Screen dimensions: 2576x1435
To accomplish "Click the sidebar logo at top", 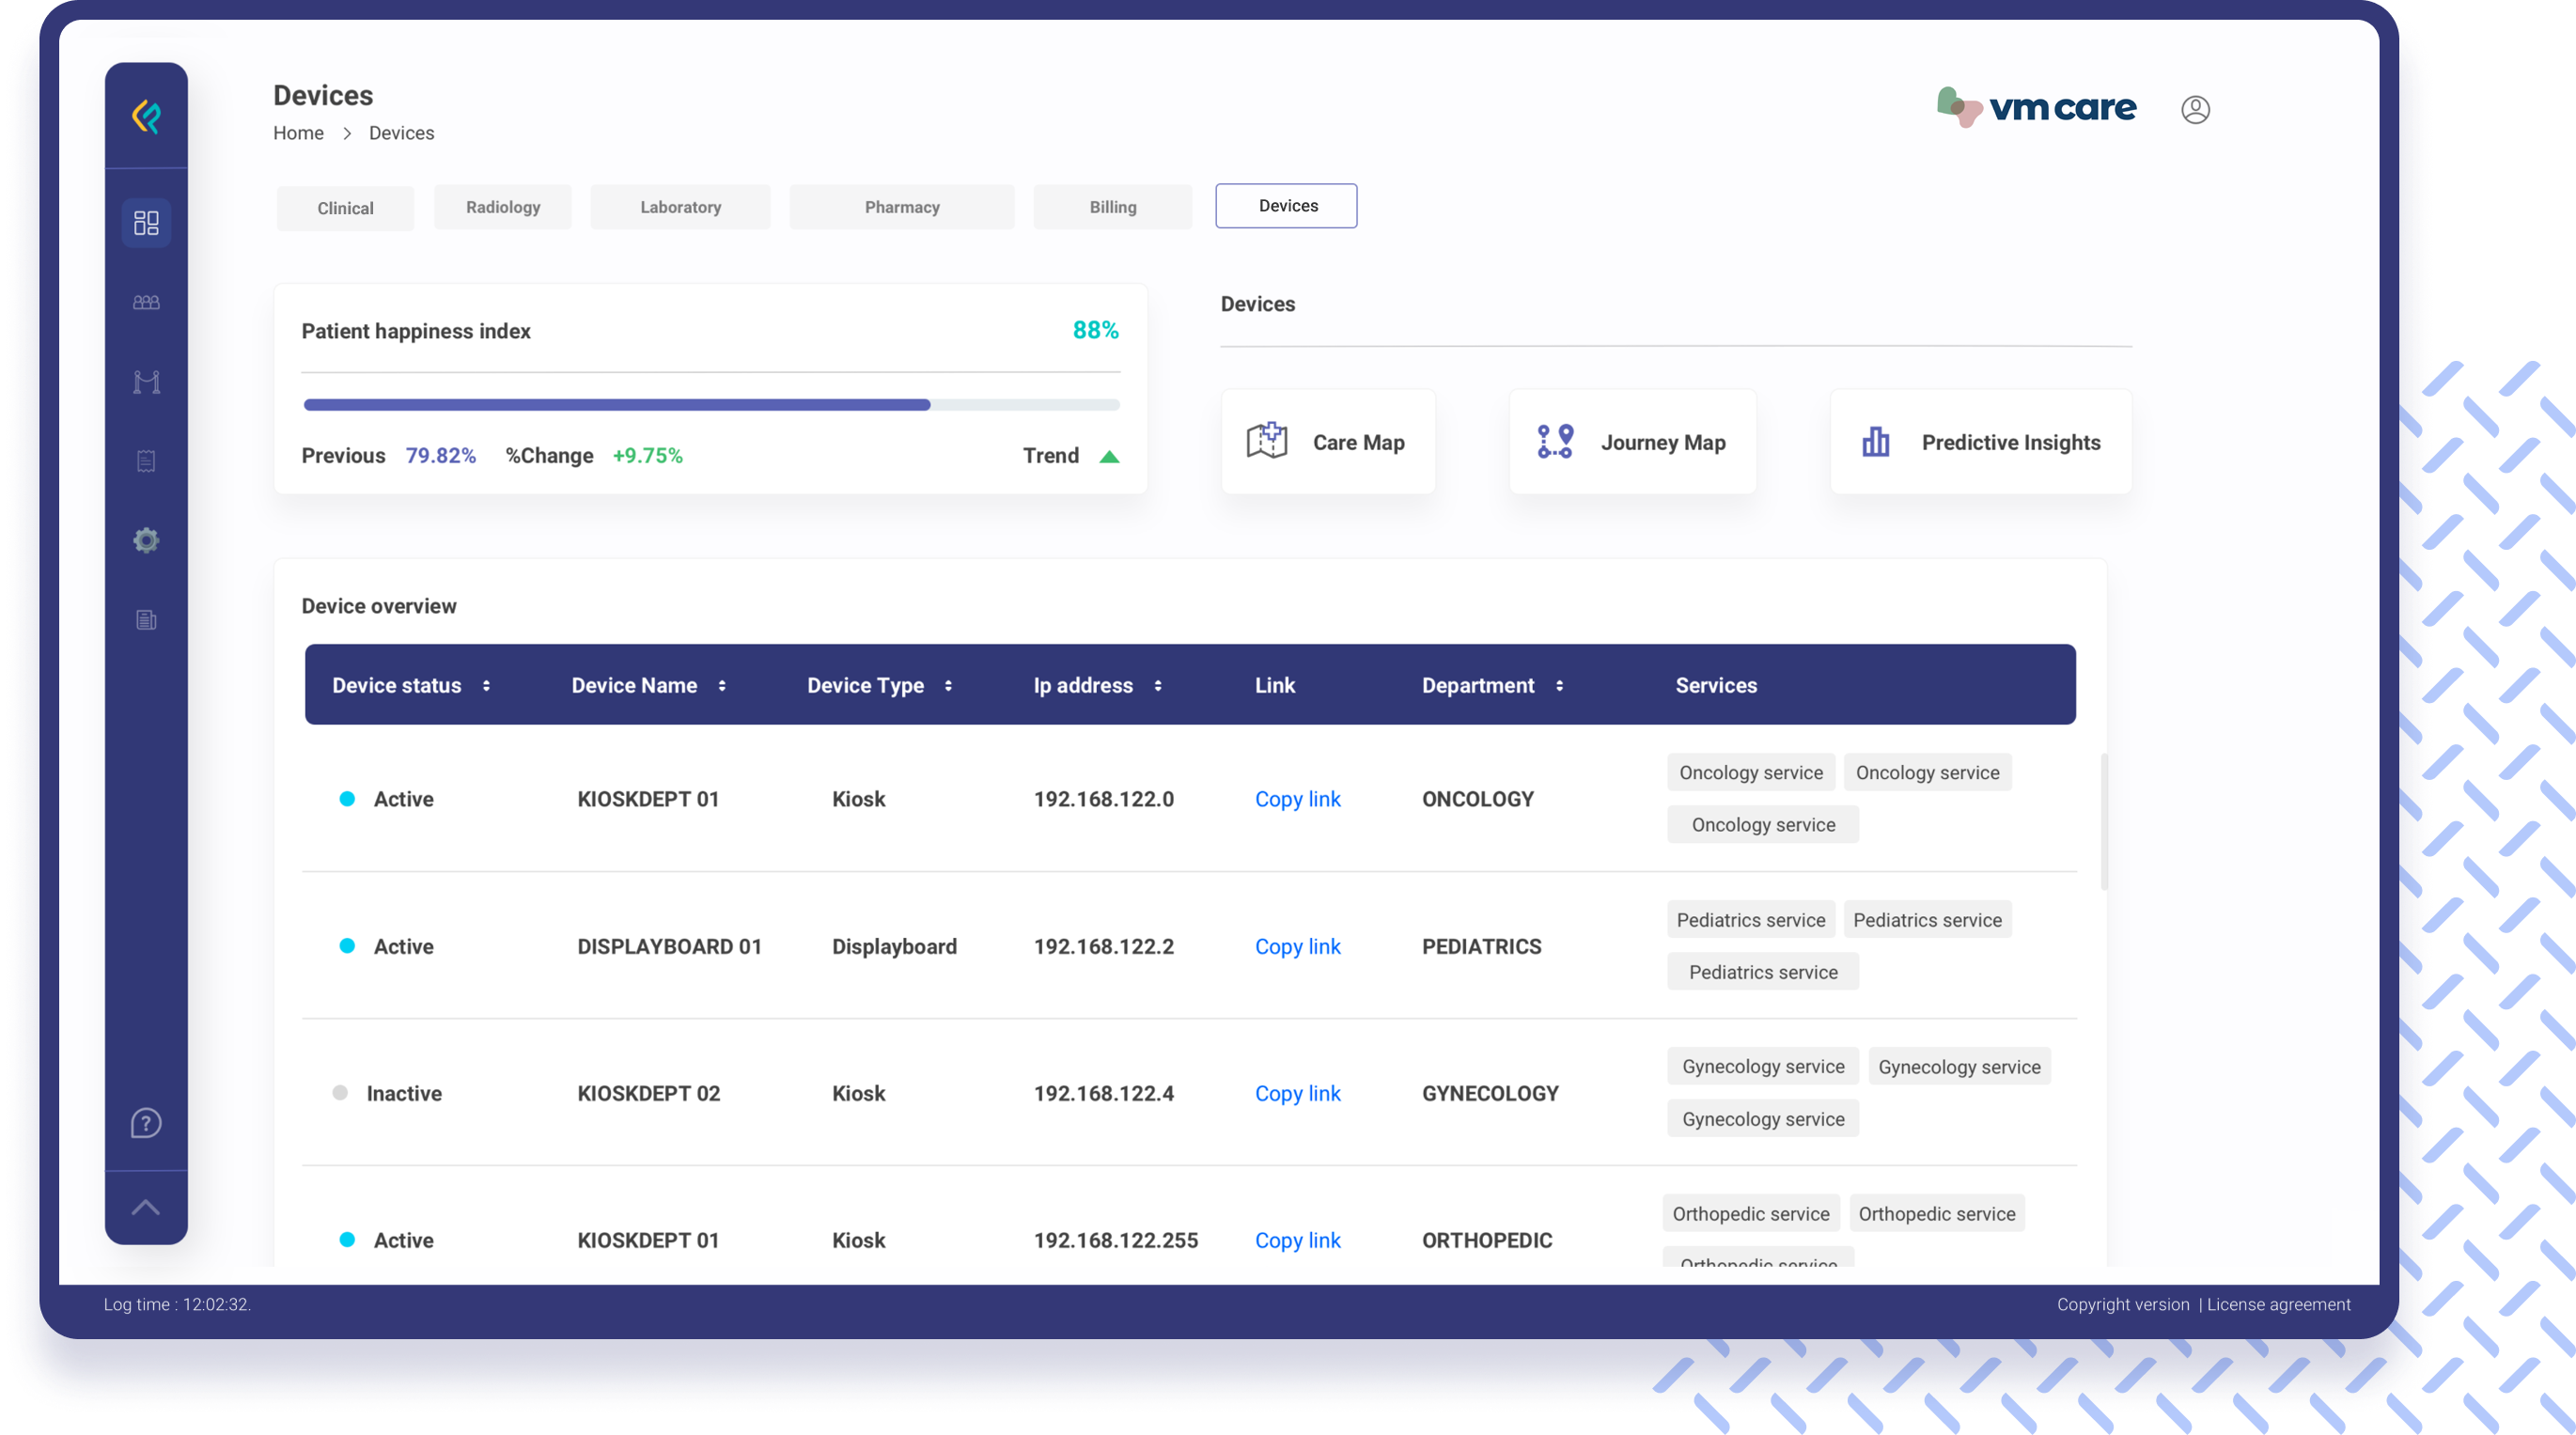I will point(146,116).
